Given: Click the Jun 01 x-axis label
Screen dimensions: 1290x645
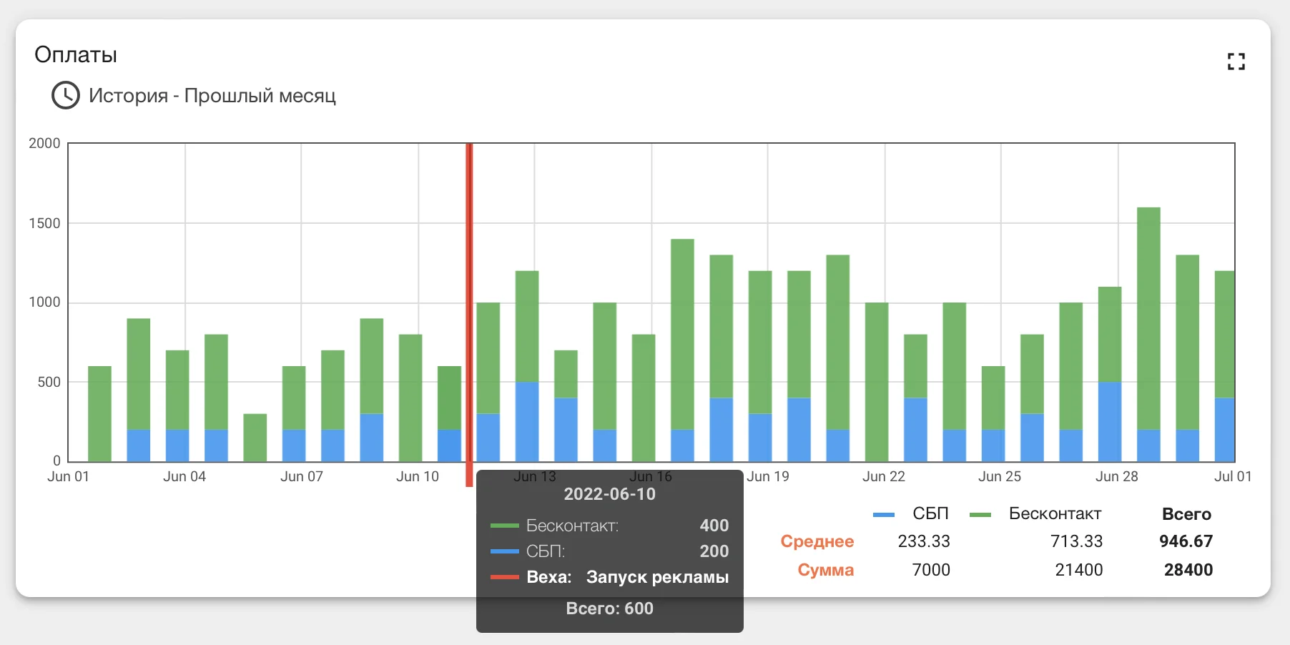Looking at the screenshot, I should (x=68, y=476).
